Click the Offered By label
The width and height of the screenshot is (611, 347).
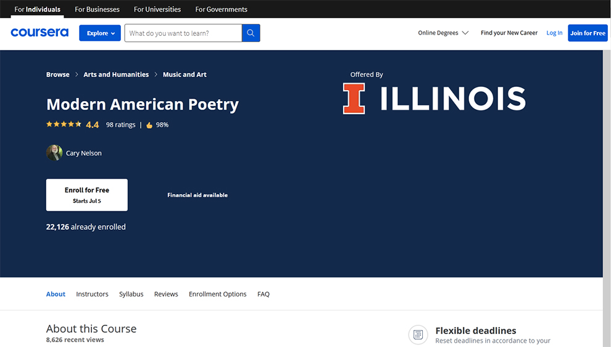[367, 75]
